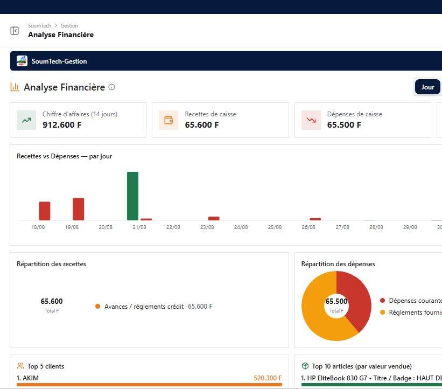Viewport: 442px width, 389px height.
Task: Click the wallet icon for Recettes de caisse
Action: pyautogui.click(x=169, y=120)
